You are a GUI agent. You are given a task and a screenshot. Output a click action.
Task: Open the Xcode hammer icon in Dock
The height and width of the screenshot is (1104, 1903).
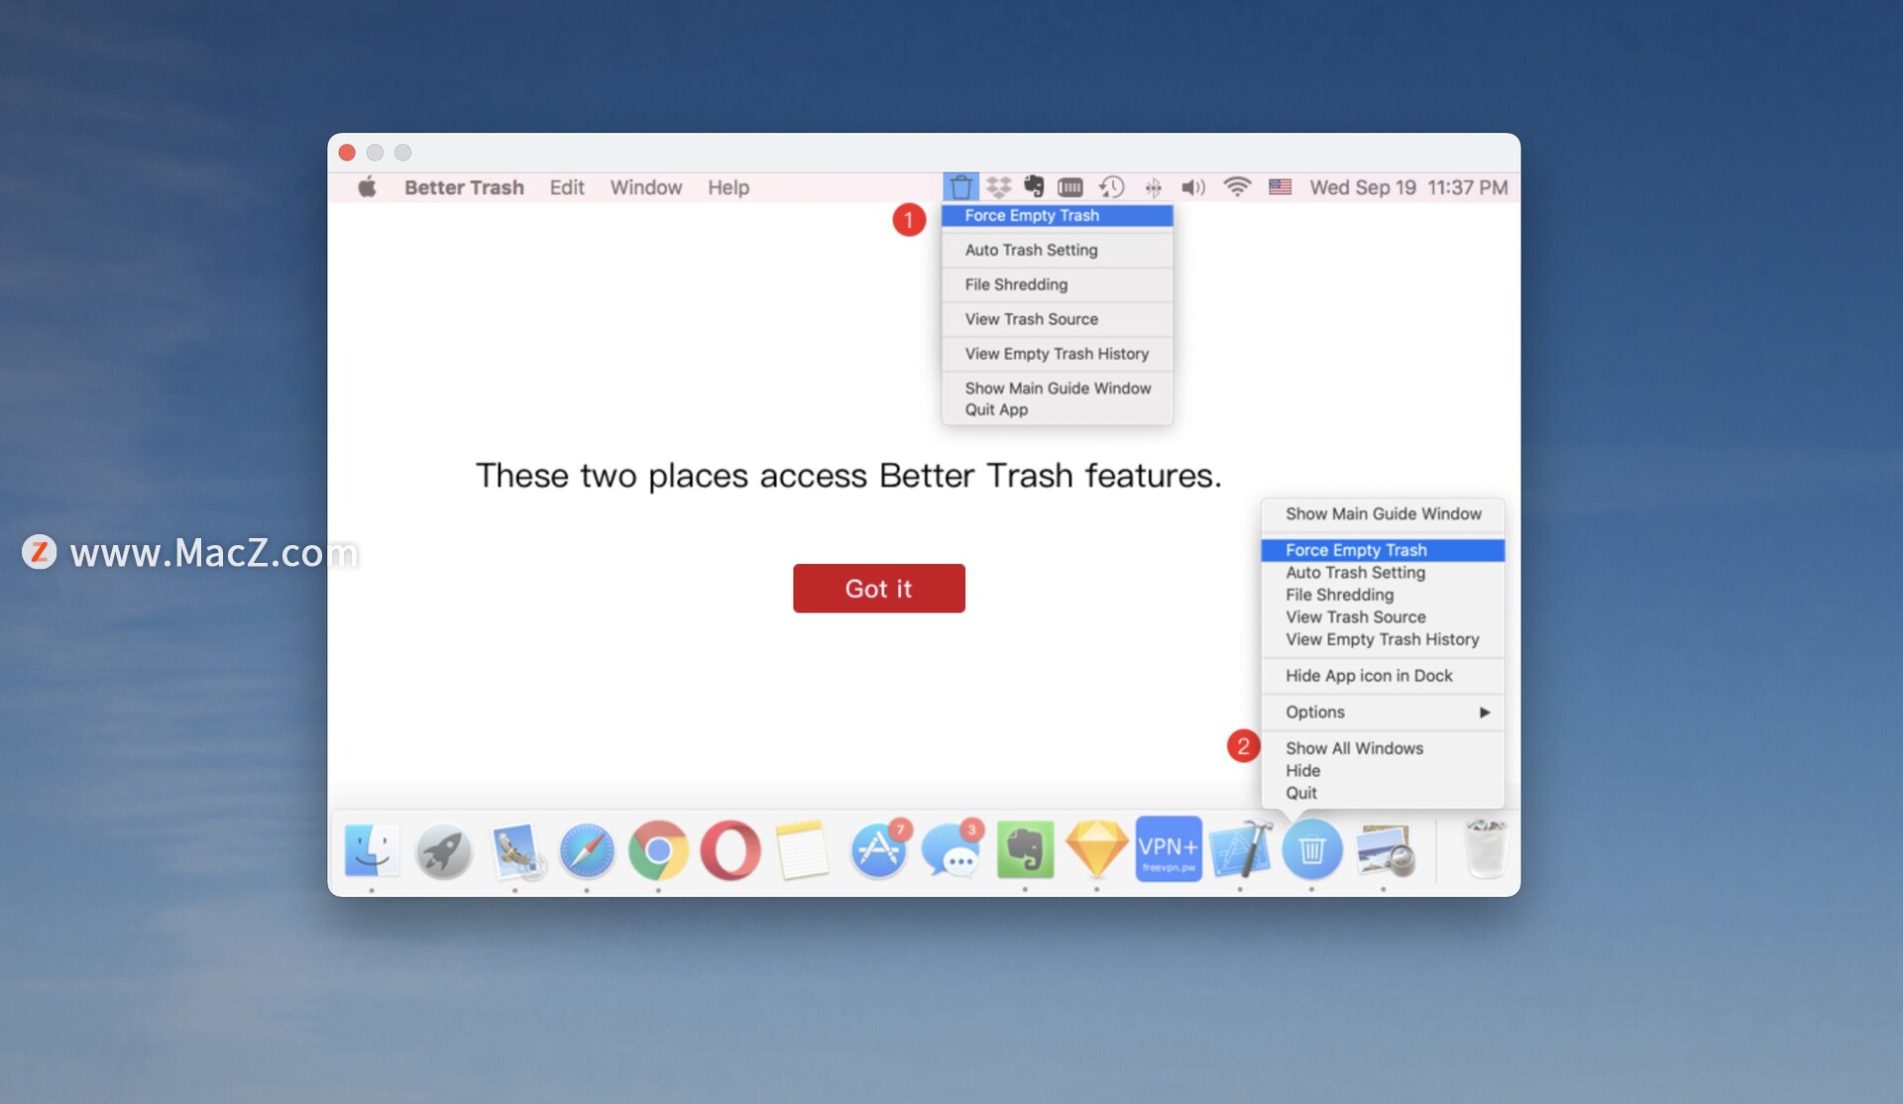tap(1240, 850)
